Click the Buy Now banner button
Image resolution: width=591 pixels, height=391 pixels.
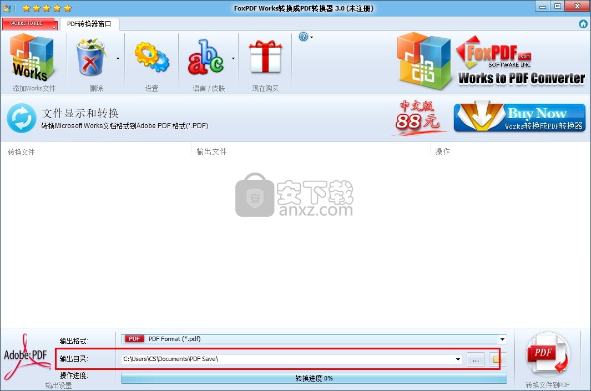click(x=519, y=117)
